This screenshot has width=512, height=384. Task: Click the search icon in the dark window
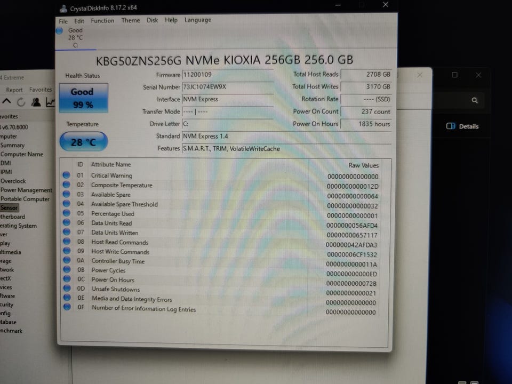click(475, 100)
